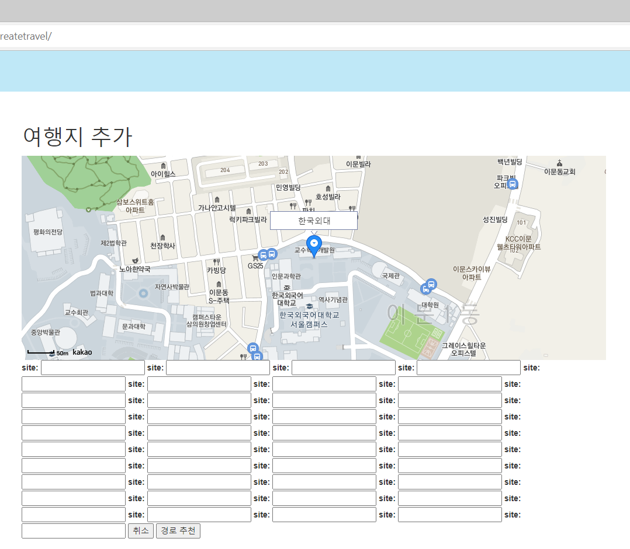Click the GS25 shopping cart icon

255,258
